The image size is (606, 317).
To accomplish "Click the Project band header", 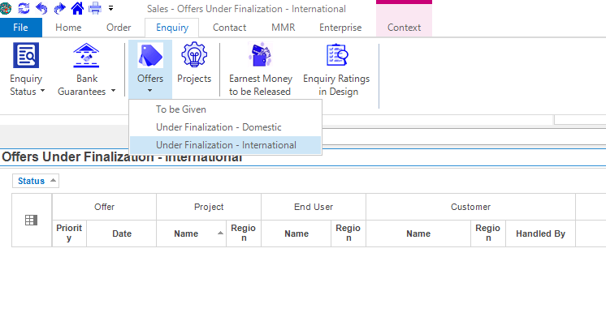I will click(x=209, y=207).
